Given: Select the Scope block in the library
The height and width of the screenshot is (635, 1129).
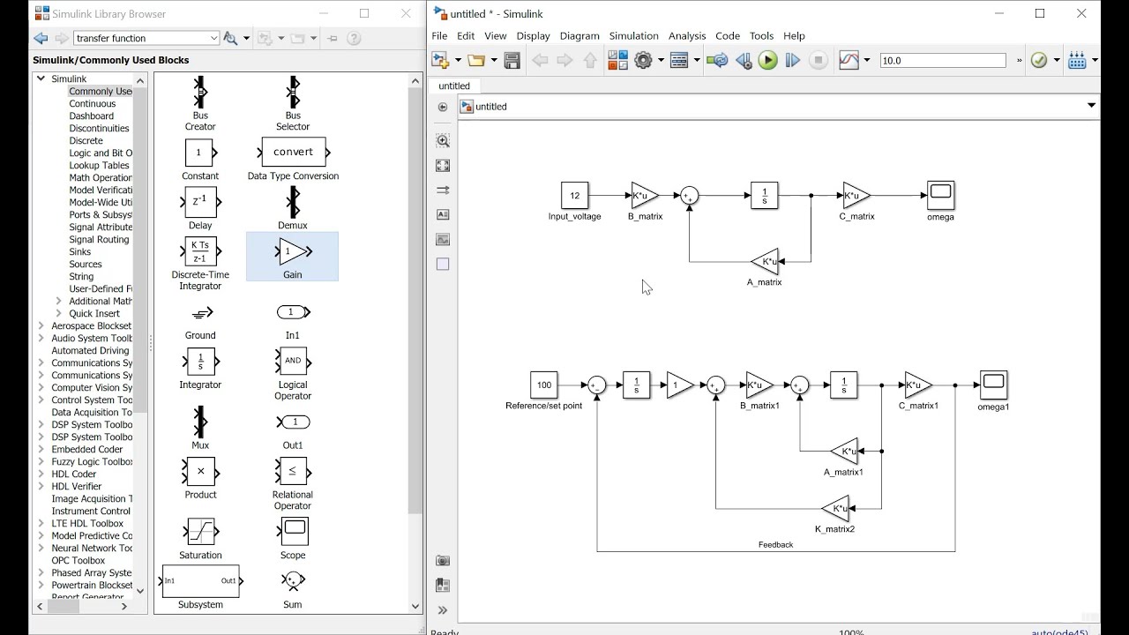Looking at the screenshot, I should (x=293, y=538).
